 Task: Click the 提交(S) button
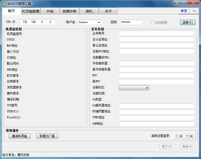click(x=167, y=146)
